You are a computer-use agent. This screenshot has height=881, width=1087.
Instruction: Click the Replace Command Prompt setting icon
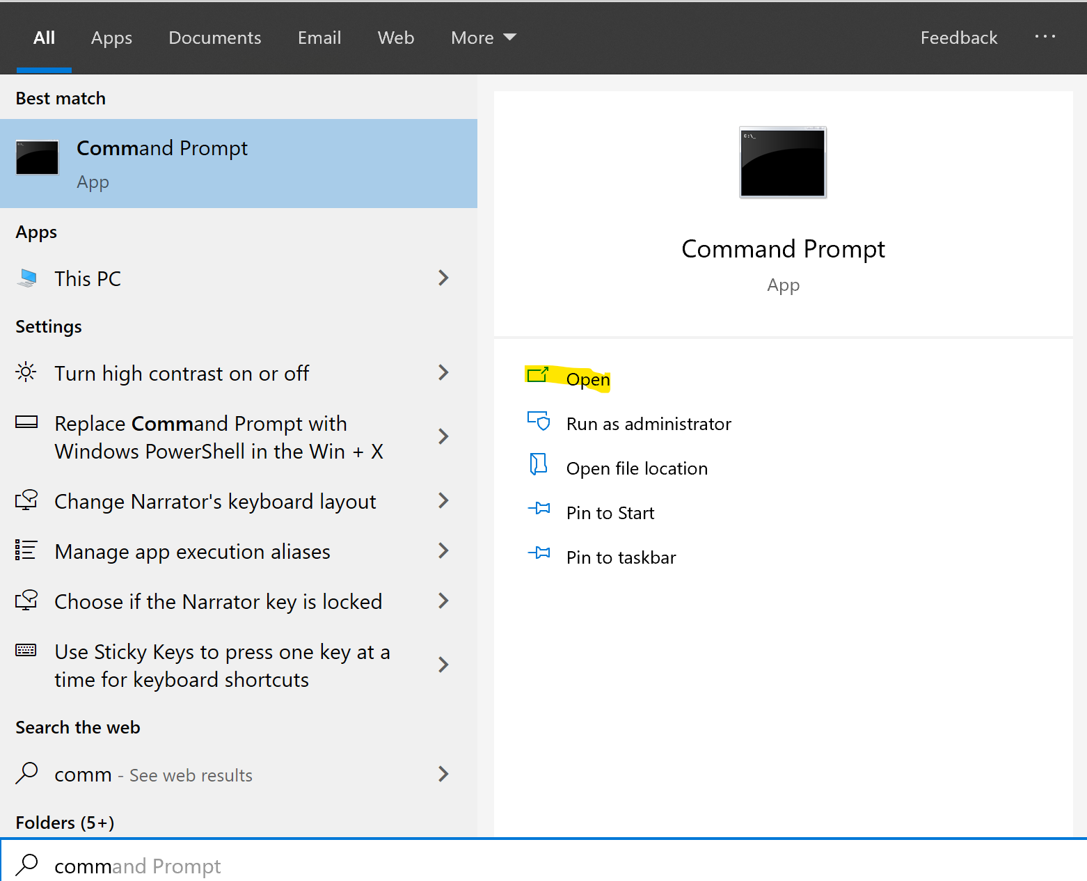(26, 422)
